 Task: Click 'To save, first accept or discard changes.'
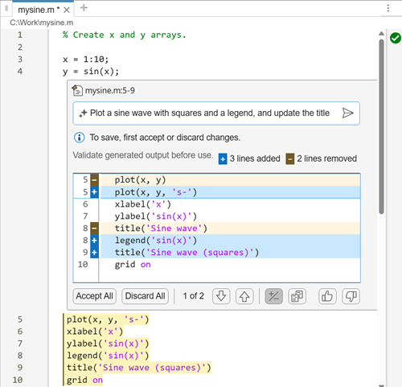point(165,138)
